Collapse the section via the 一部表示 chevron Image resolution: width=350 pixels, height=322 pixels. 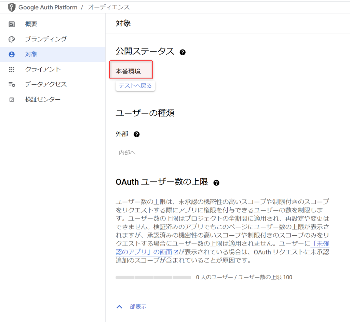pyautogui.click(x=119, y=306)
